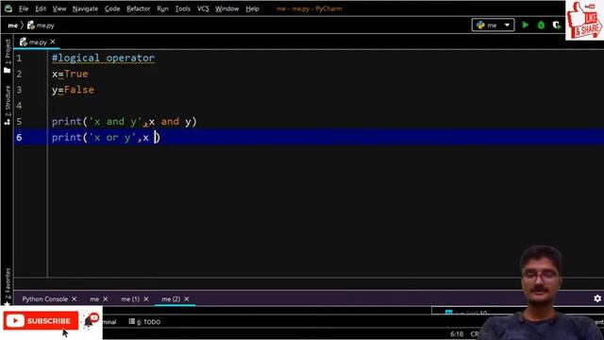Open the Structure tool window sidebar button
The width and height of the screenshot is (604, 340).
click(x=8, y=105)
